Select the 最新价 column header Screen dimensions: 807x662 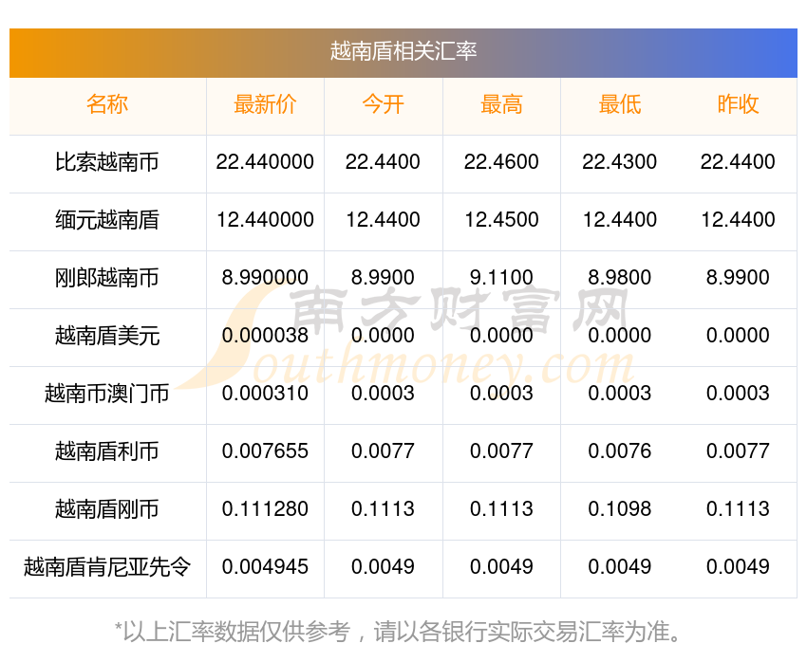(x=265, y=104)
